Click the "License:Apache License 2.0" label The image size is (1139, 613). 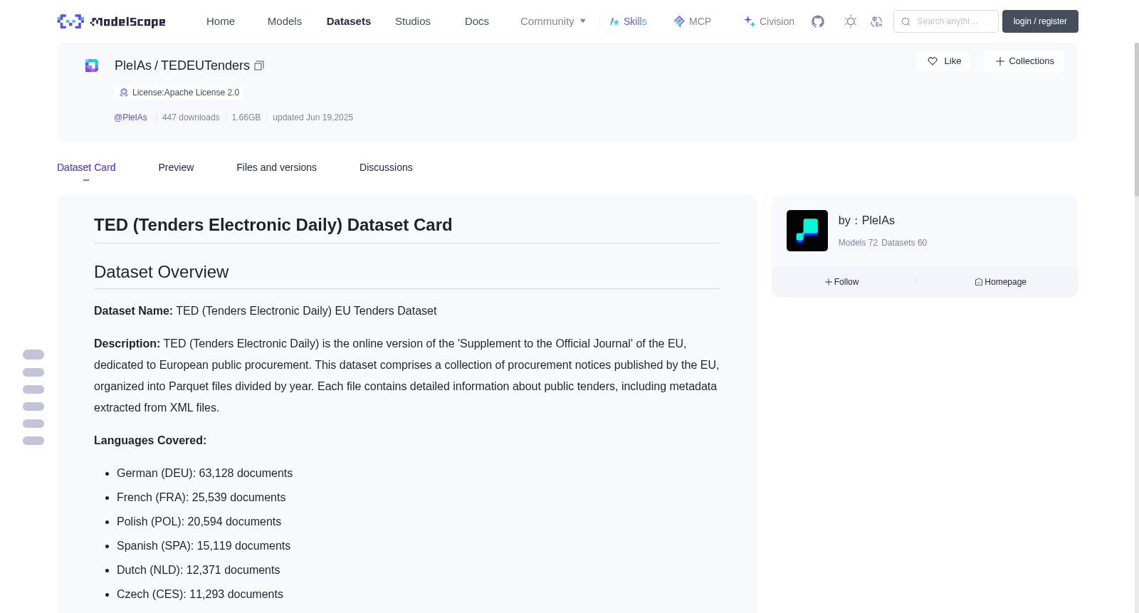pyautogui.click(x=186, y=93)
